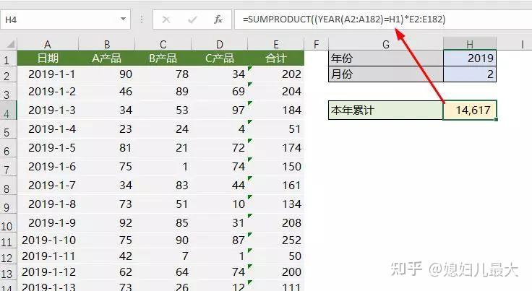Select the year value cell 2019

coord(470,58)
